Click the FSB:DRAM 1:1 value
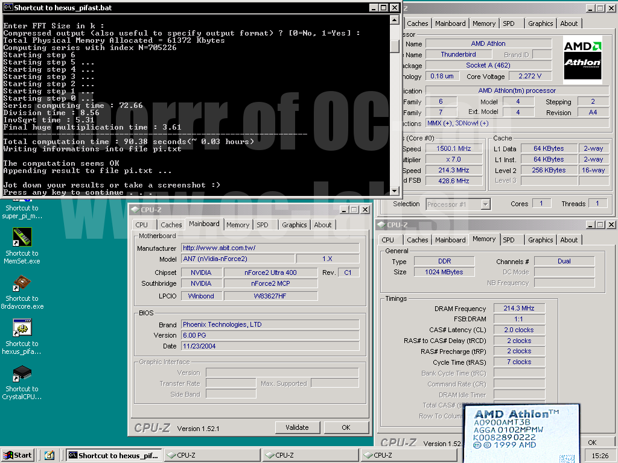 pyautogui.click(x=519, y=319)
